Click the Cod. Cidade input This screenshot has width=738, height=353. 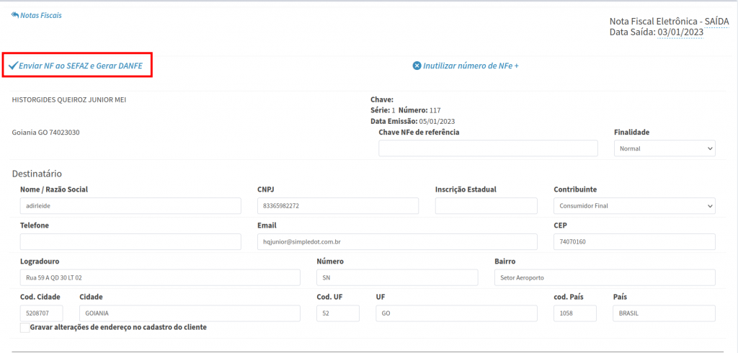click(x=42, y=313)
